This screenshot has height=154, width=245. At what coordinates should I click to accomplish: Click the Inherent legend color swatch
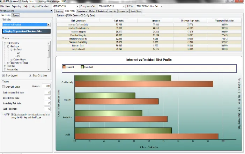coord(64,67)
